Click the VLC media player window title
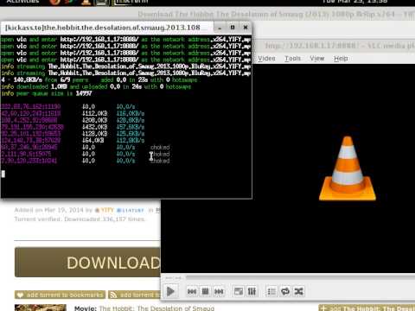 pyautogui.click(x=340, y=46)
